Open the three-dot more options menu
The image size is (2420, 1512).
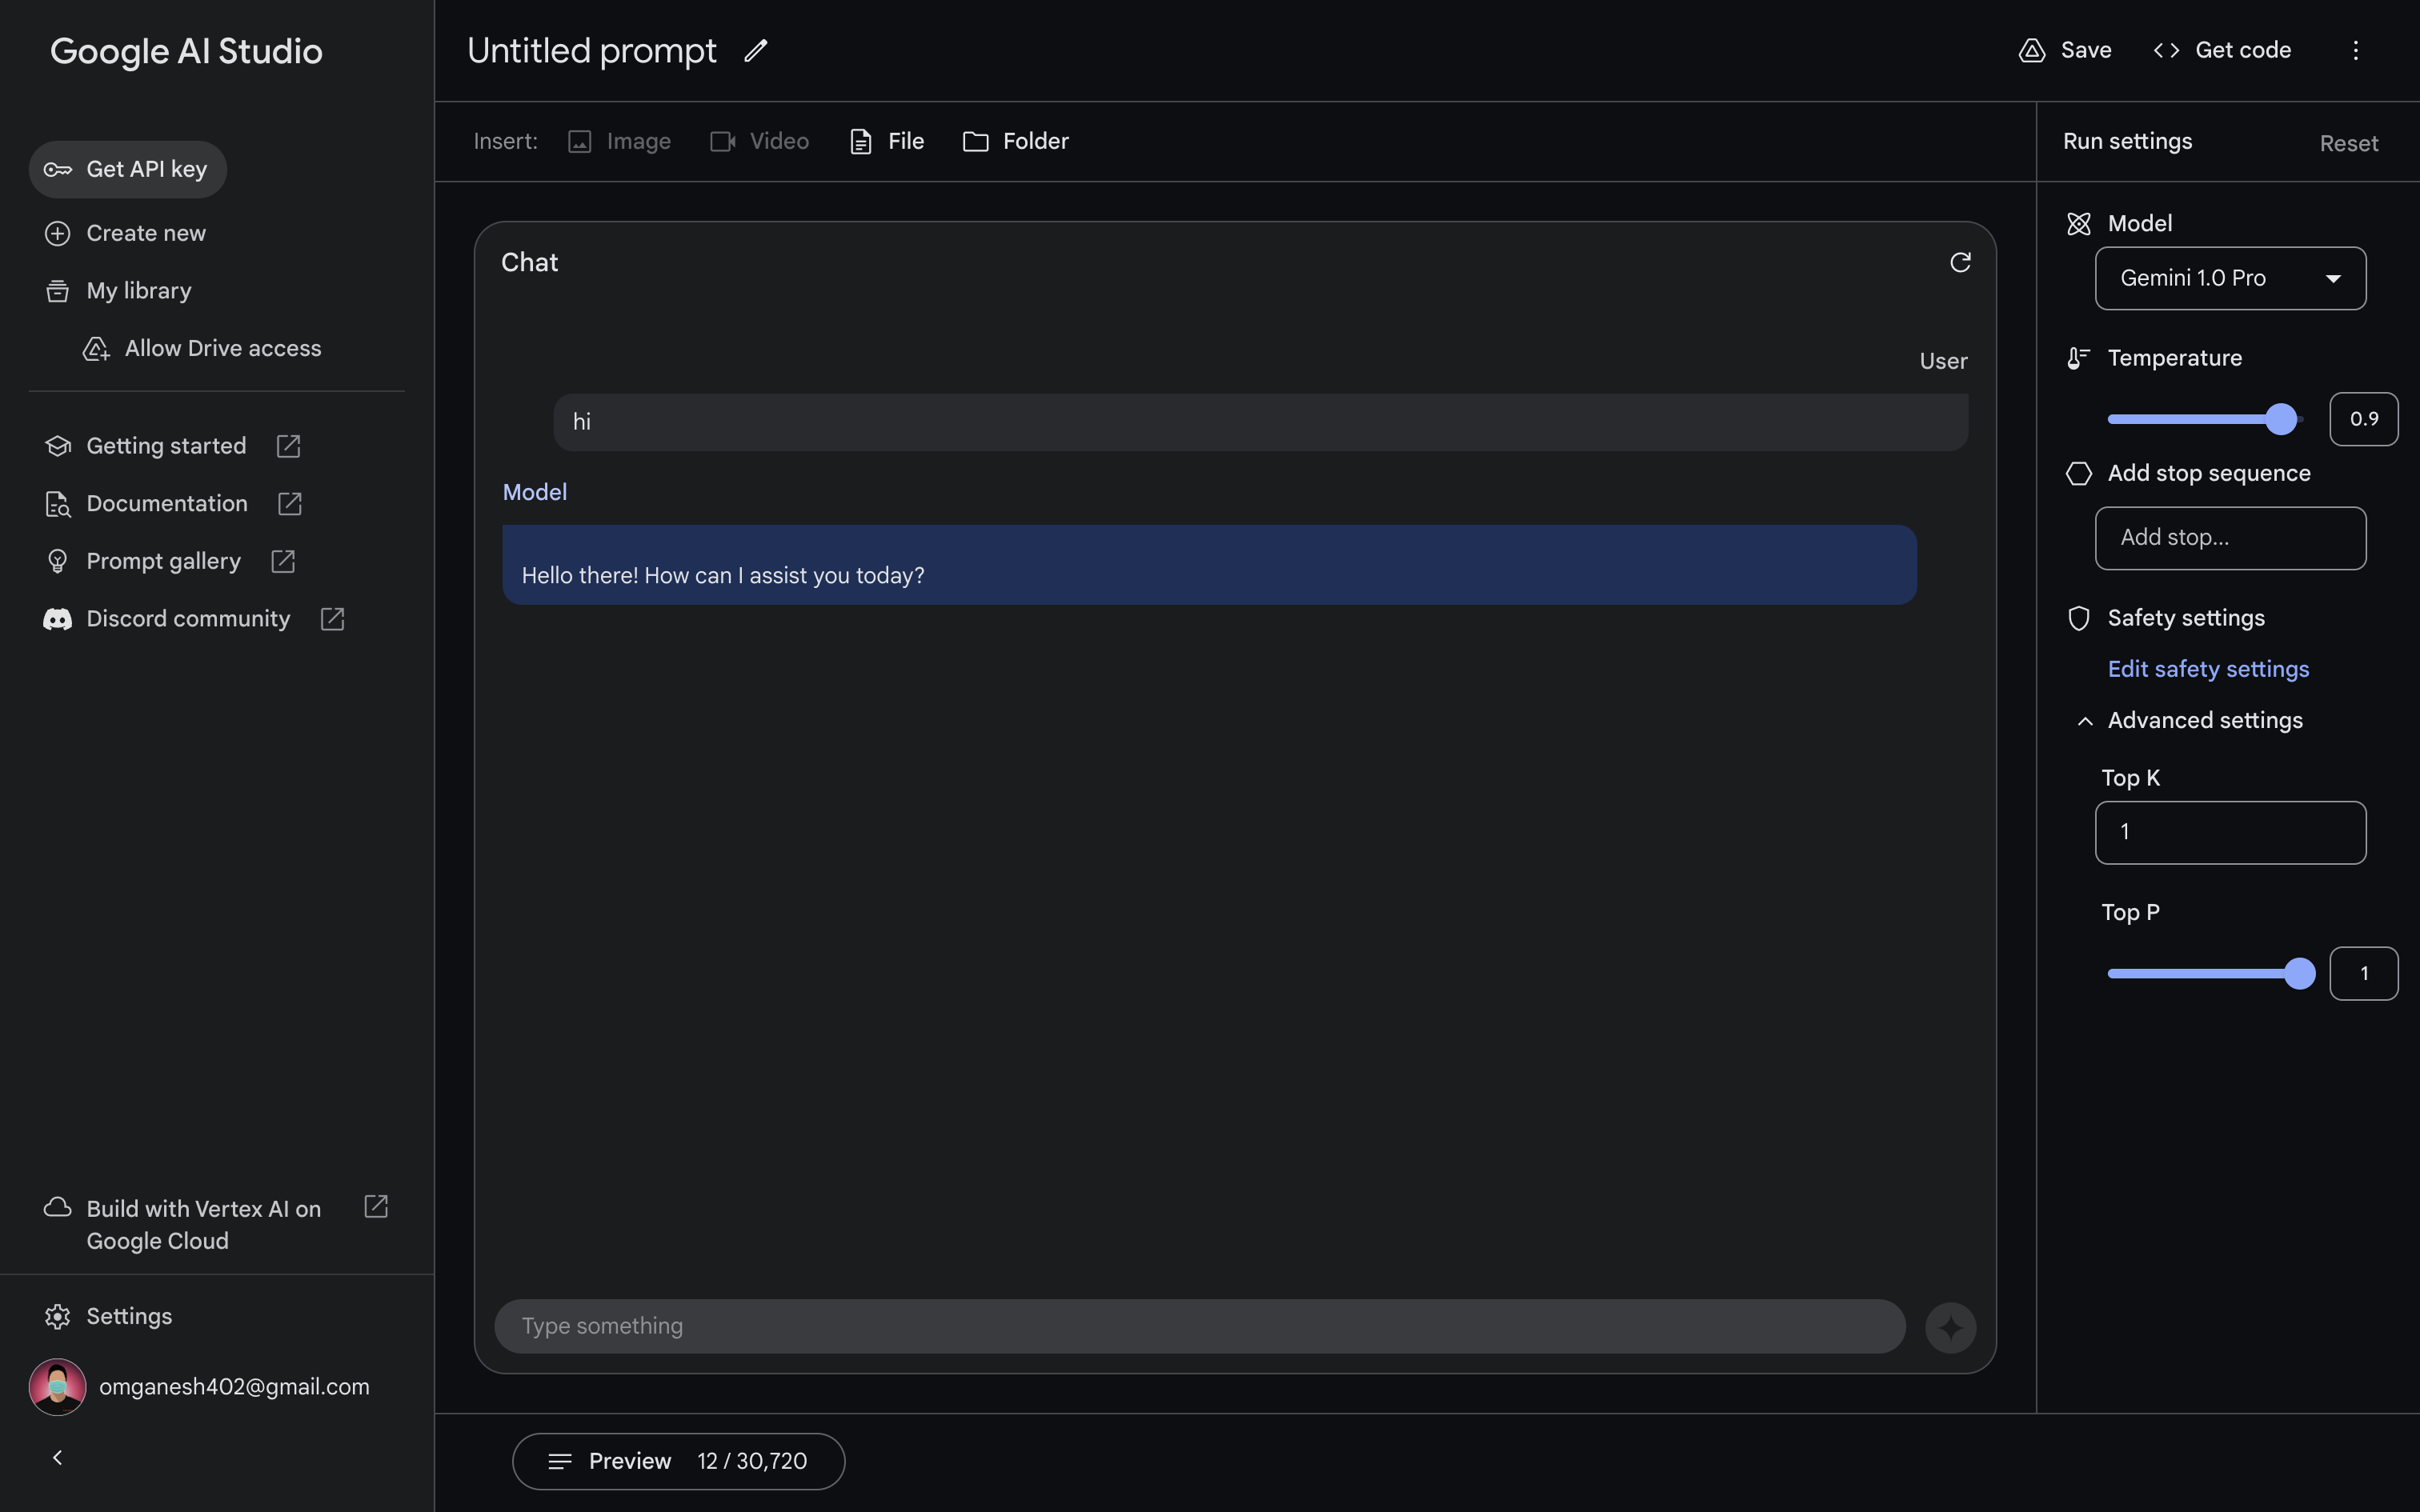[x=2355, y=50]
